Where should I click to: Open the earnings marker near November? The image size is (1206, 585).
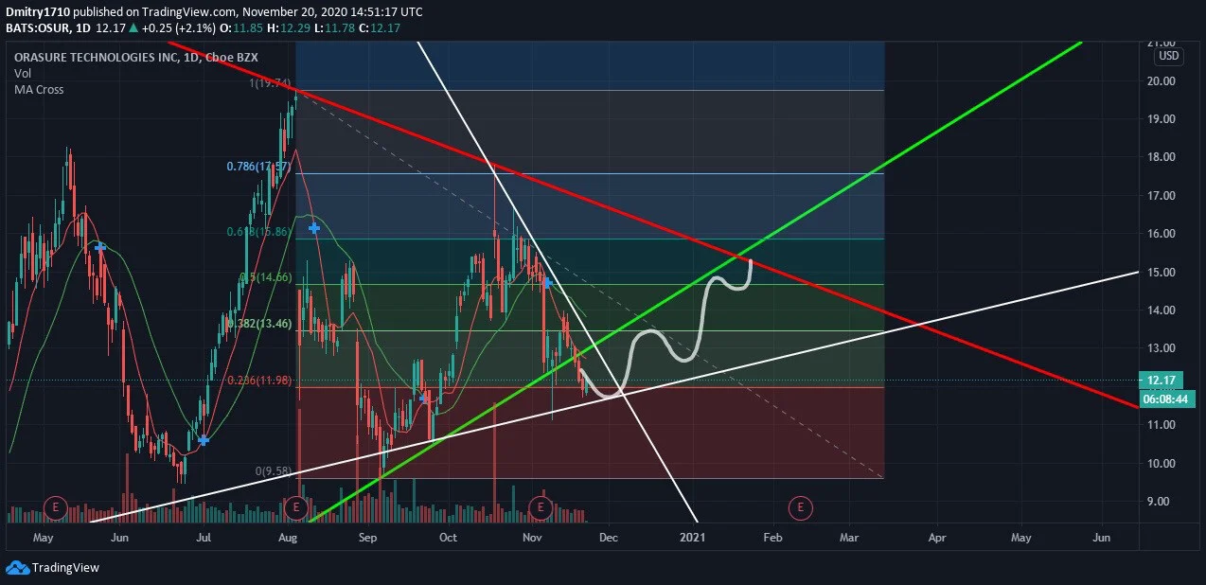point(541,508)
